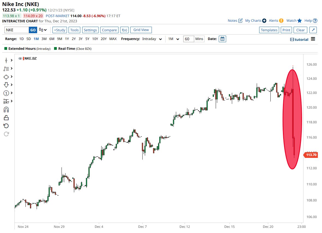
Task: Select the 20Y range
Action: (104, 39)
